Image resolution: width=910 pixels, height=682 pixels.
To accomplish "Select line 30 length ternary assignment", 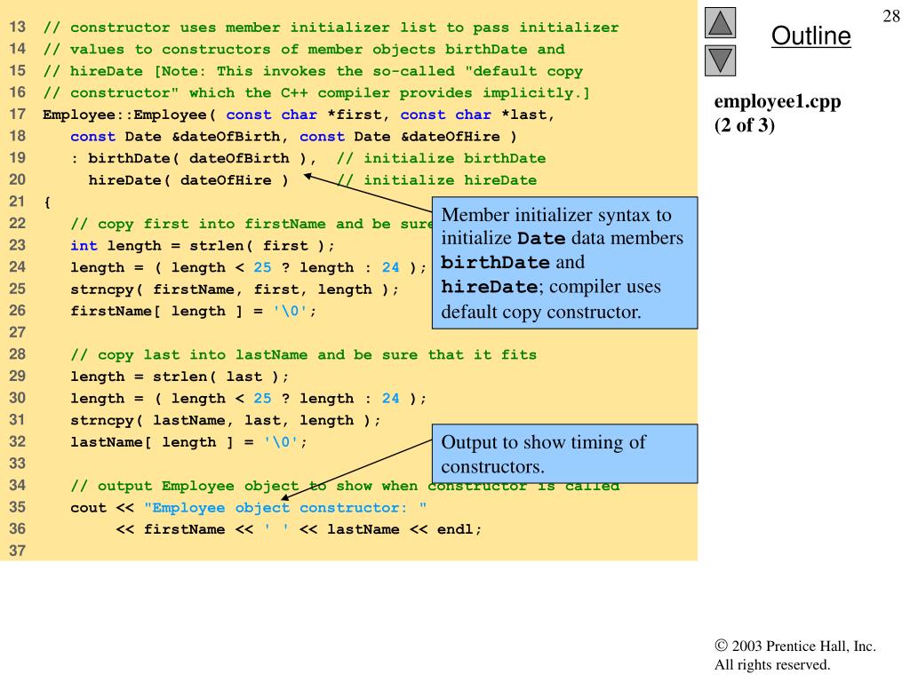I will (249, 399).
